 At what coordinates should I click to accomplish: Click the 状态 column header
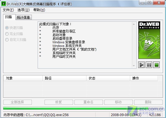point(108,78)
